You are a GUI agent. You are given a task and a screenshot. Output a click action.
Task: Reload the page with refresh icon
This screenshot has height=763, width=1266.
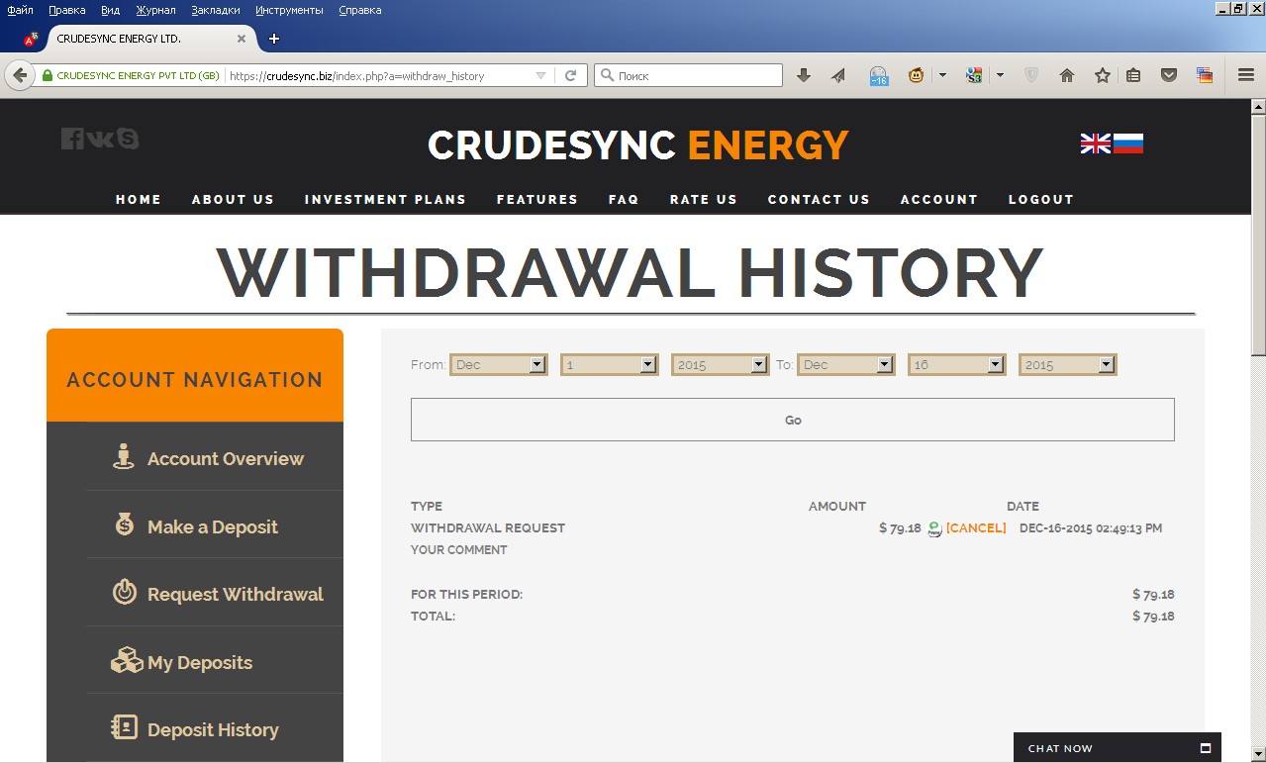click(570, 75)
